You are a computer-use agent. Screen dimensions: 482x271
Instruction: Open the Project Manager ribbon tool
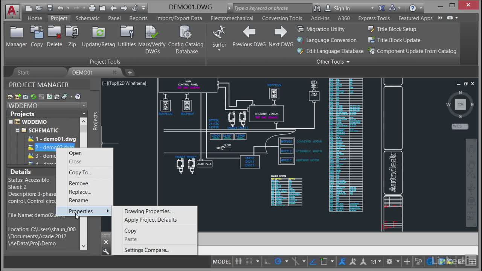pos(16,37)
